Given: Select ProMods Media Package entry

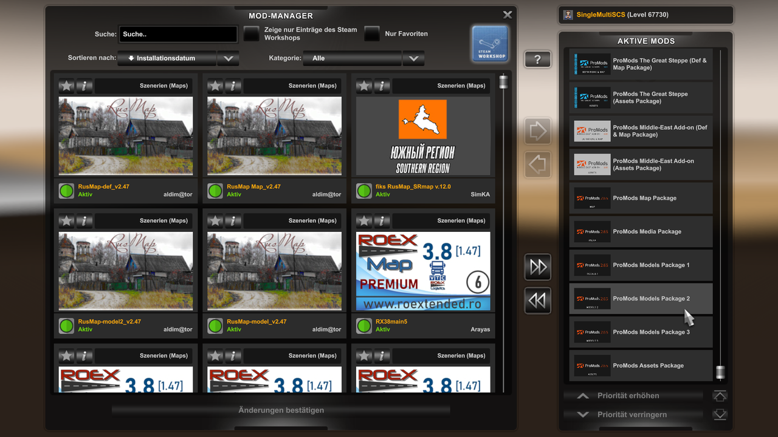Looking at the screenshot, I should pos(641,231).
